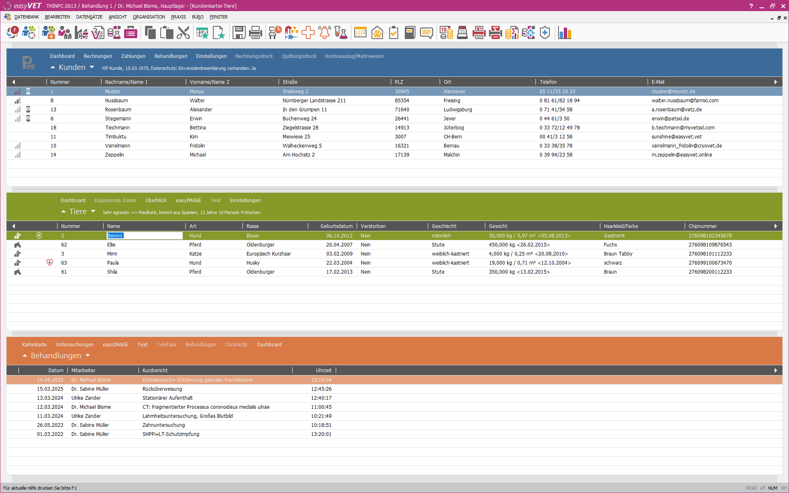The height and width of the screenshot is (493, 789).
Task: Open the PRAXIS menu
Action: (x=178, y=17)
